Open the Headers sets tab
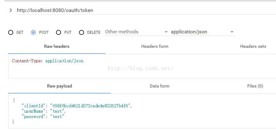The height and width of the screenshot is (130, 276). pos(253,46)
